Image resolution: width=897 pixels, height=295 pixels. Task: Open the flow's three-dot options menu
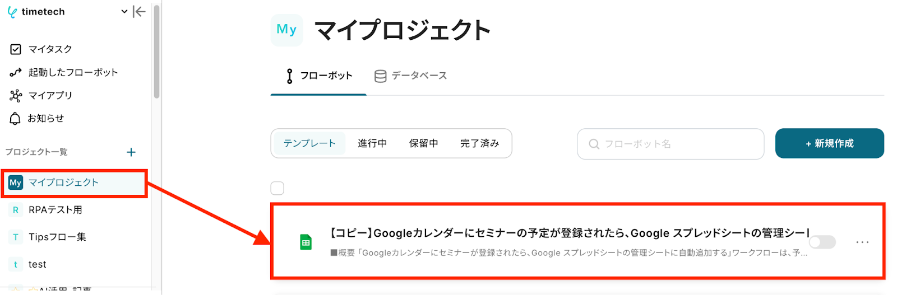[862, 242]
